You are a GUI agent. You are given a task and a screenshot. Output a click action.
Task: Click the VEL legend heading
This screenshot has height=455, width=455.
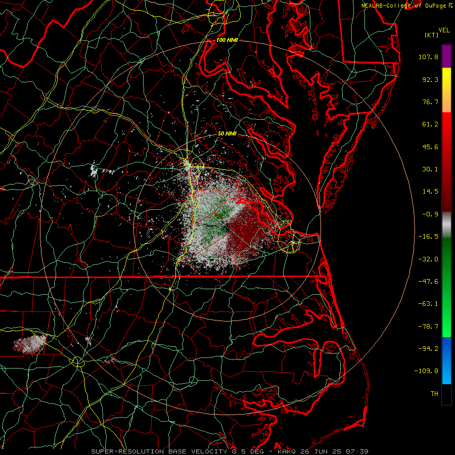pyautogui.click(x=444, y=30)
